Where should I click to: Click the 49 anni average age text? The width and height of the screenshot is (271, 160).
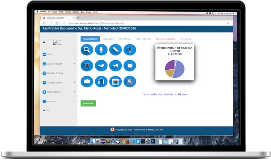pyautogui.click(x=183, y=94)
